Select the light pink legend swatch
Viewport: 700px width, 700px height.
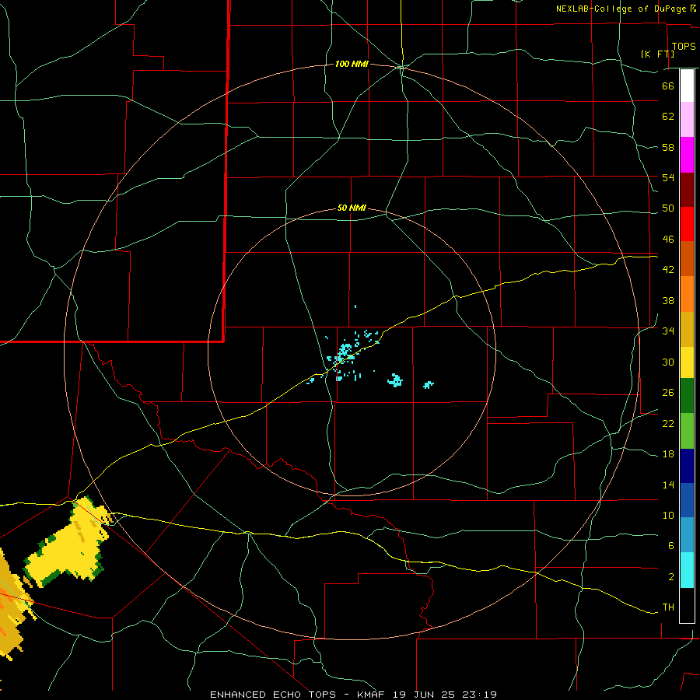[x=687, y=120]
